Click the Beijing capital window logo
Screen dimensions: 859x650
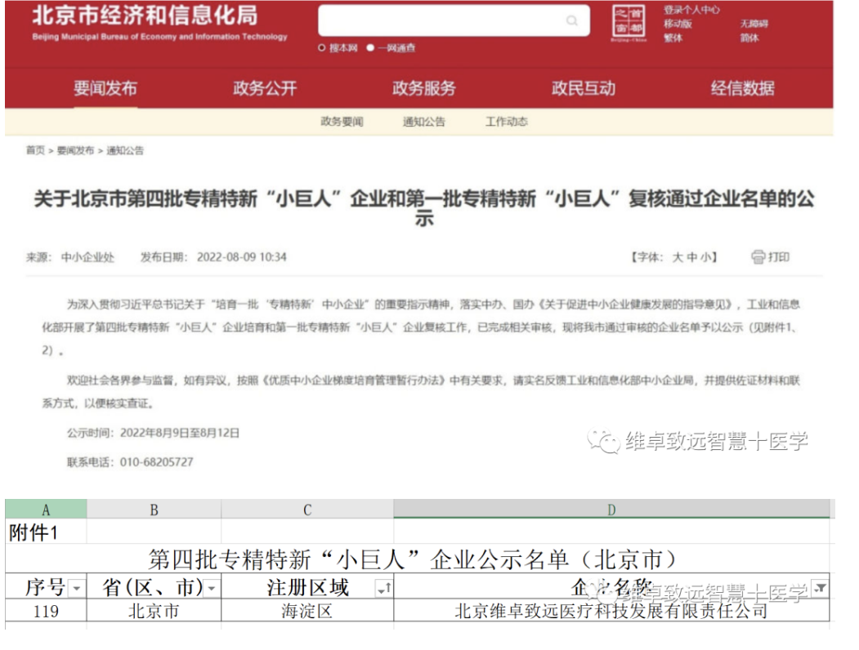coord(629,24)
